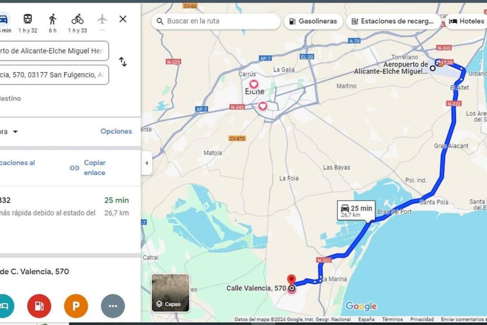Image resolution: width=487 pixels, height=325 pixels.
Task: Open the departure time dropdown arrow
Action: pyautogui.click(x=15, y=132)
